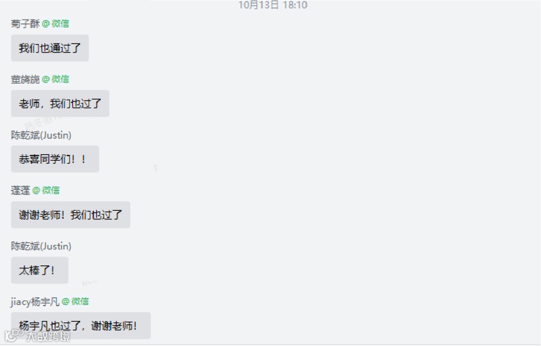The image size is (541, 346).
Task: Click the @微信 tag above 老师，我们也过了
Action: coord(56,79)
